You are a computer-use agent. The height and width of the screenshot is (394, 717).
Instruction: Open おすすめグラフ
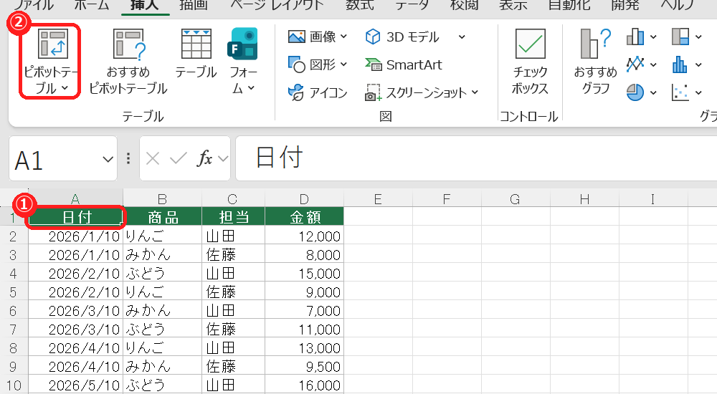click(x=595, y=61)
